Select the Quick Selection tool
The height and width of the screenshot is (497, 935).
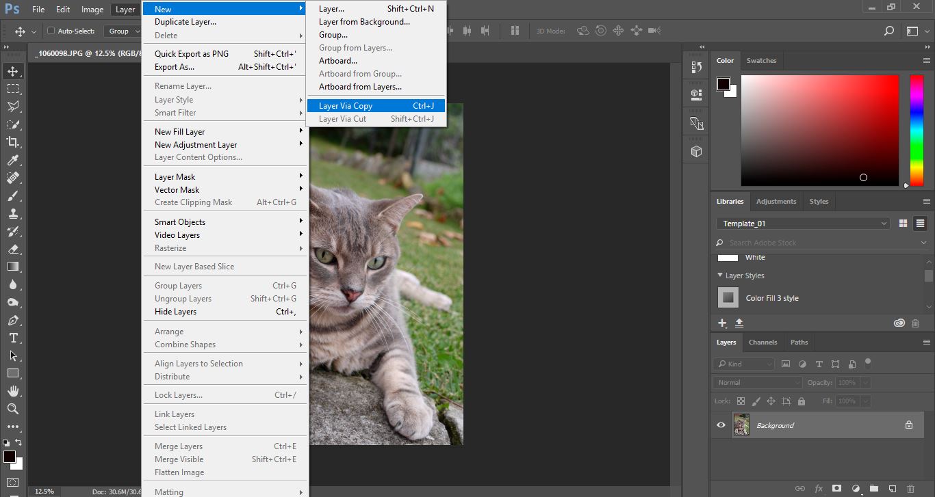13,124
